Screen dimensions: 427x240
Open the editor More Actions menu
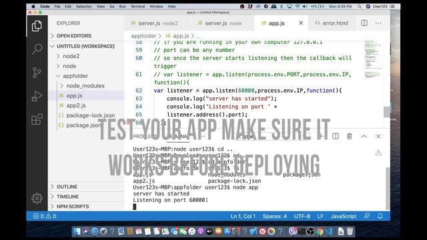coord(378,23)
